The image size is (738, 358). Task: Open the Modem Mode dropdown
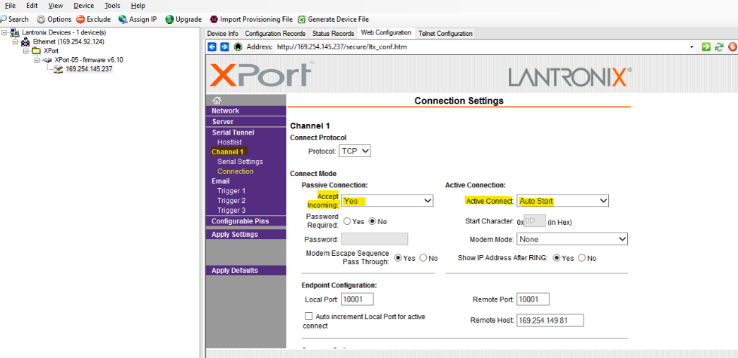[x=572, y=239]
